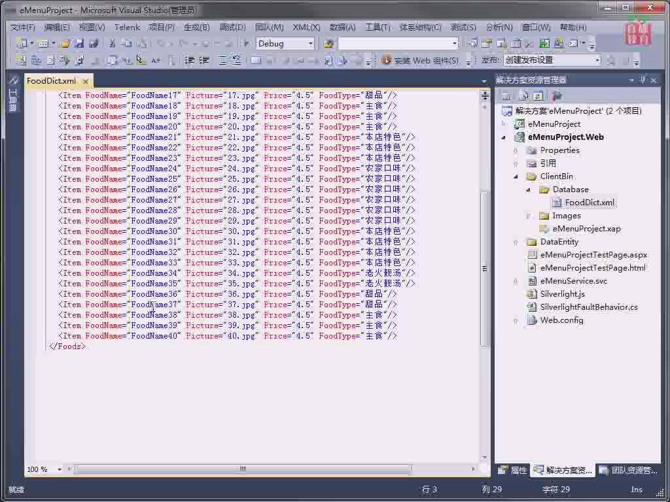Expand the Properties node

516,150
